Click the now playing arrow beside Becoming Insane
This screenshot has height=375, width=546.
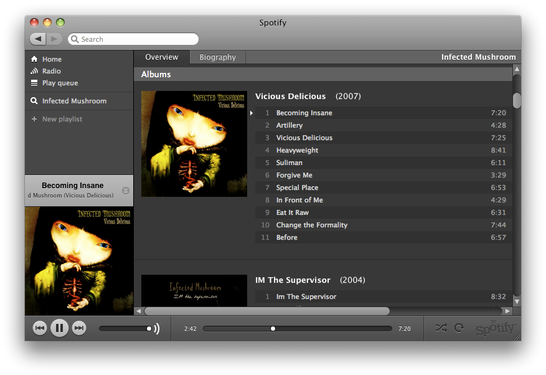click(252, 113)
